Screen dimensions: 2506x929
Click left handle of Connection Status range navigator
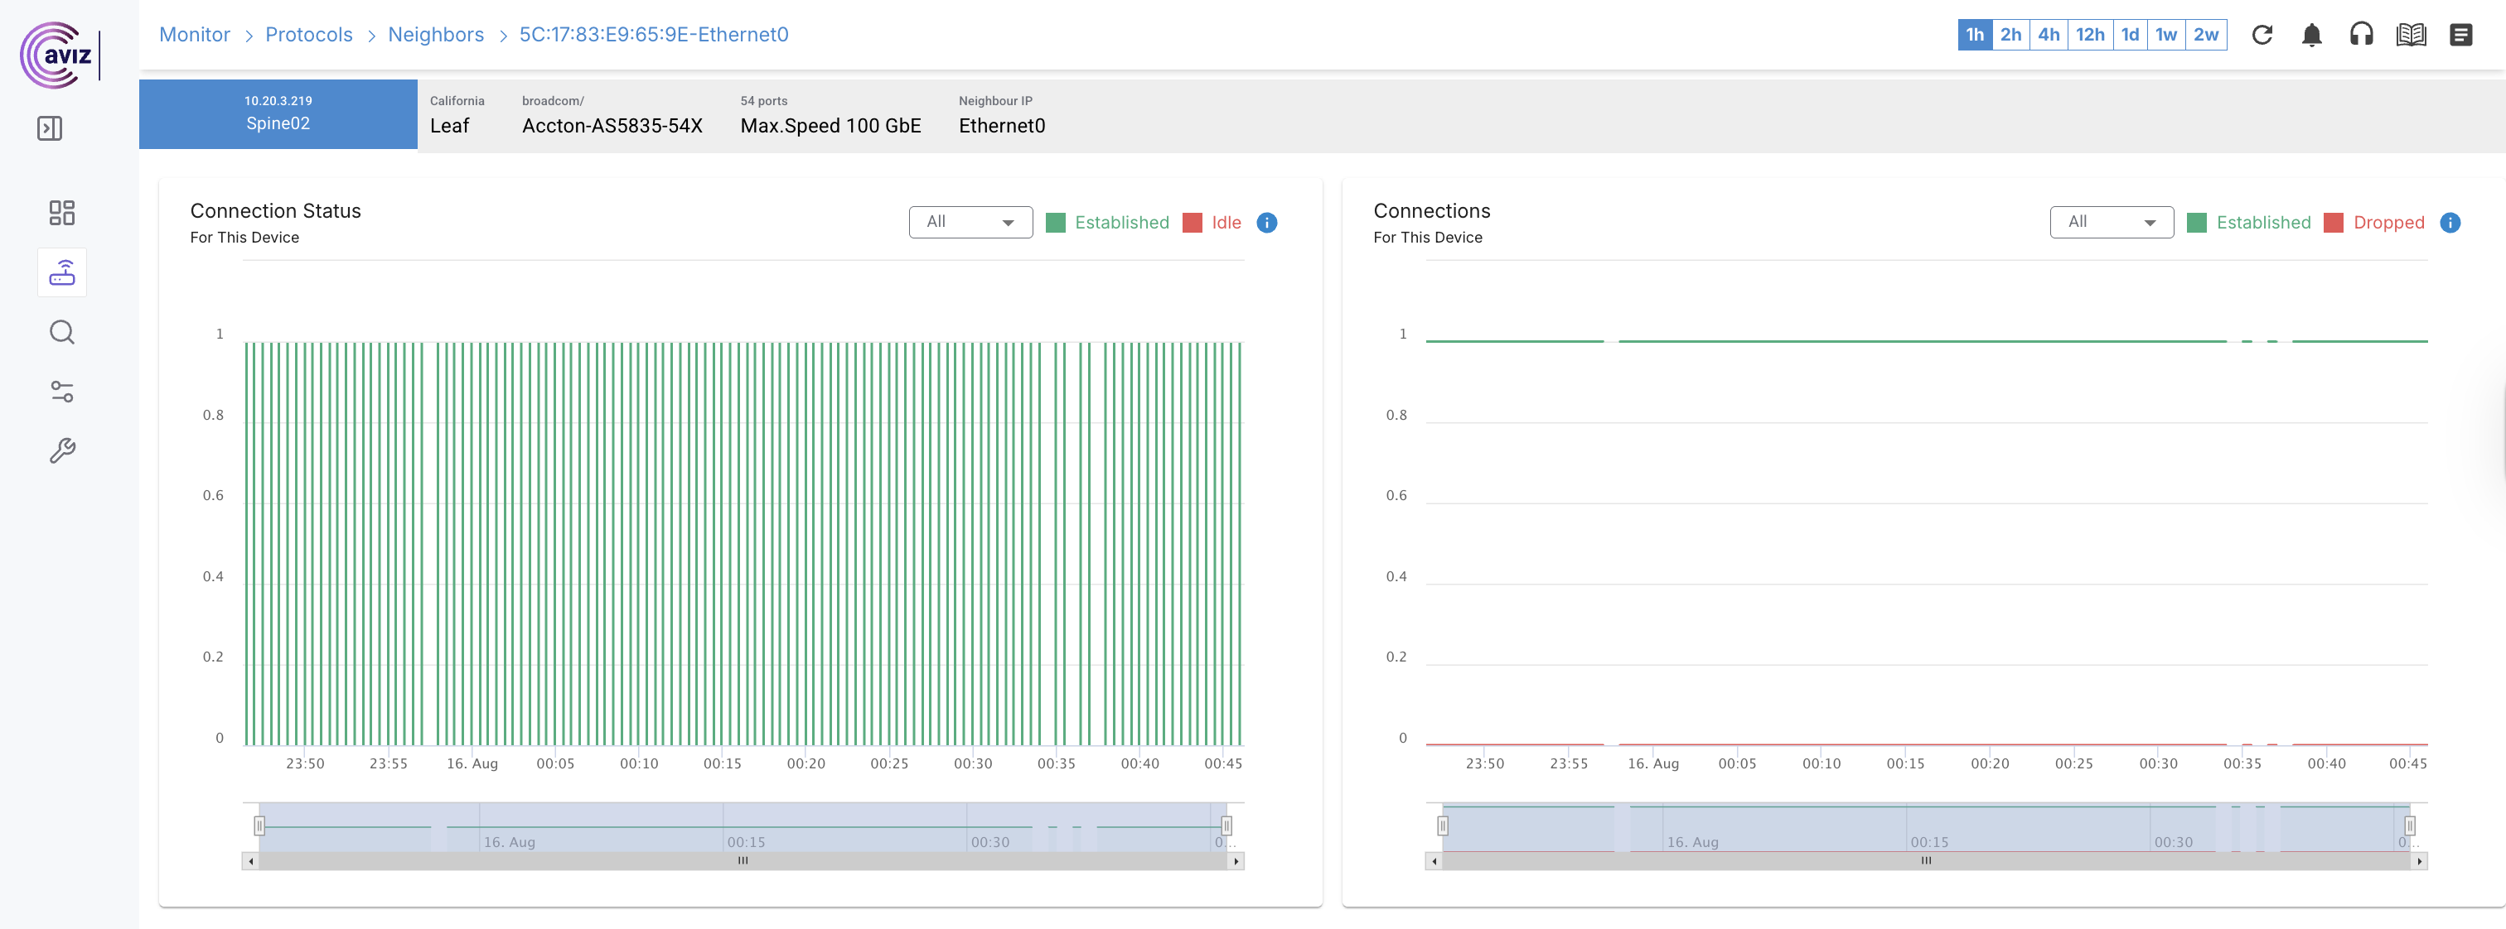(259, 826)
